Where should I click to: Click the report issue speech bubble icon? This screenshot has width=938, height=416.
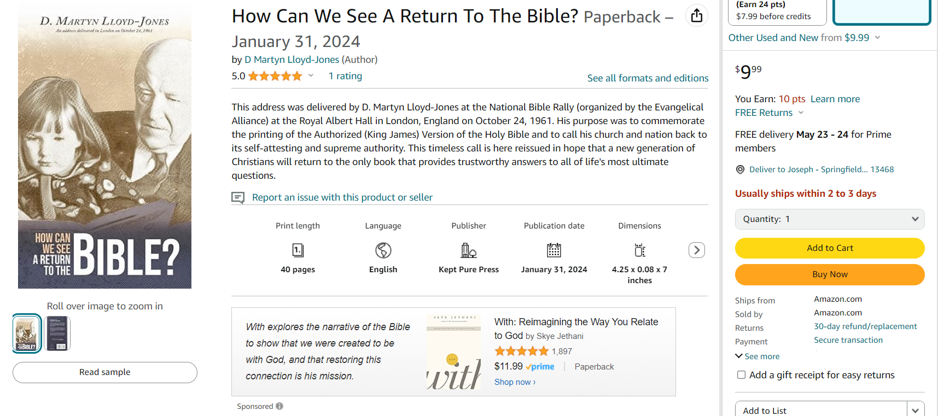point(238,197)
